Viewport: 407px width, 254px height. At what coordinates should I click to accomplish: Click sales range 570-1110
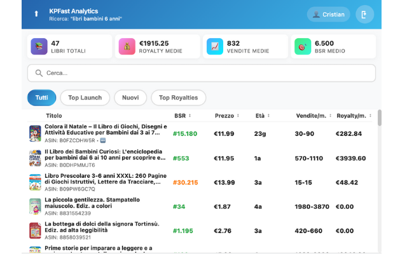click(x=309, y=158)
